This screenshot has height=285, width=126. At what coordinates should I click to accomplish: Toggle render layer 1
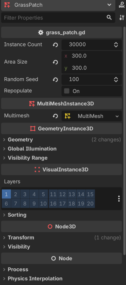point(6,194)
